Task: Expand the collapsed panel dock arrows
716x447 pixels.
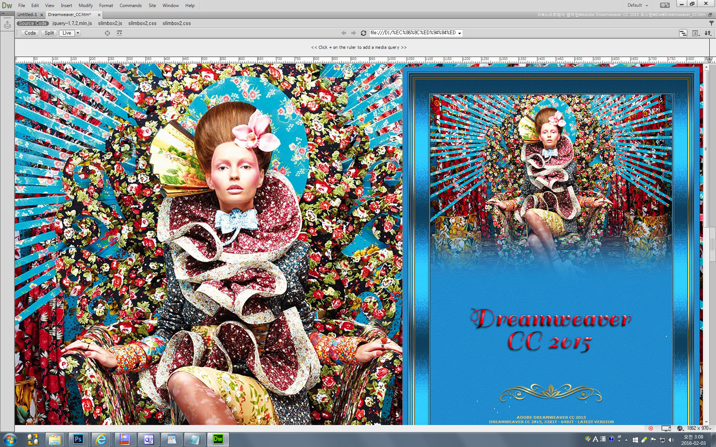Action: pos(3,14)
